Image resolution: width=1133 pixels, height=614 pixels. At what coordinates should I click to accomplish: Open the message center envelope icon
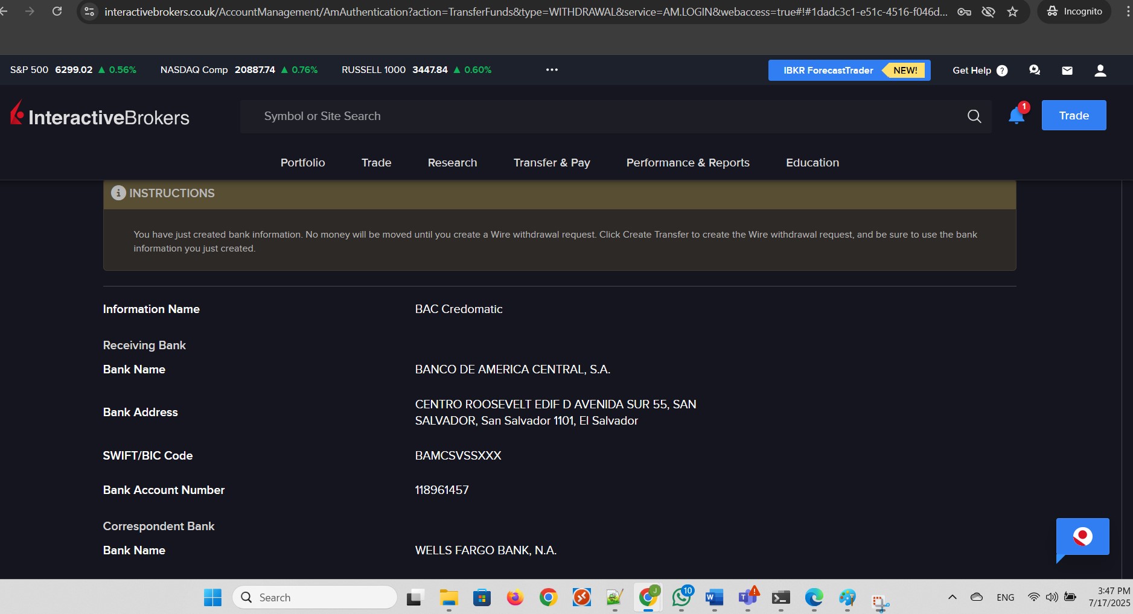click(1067, 71)
